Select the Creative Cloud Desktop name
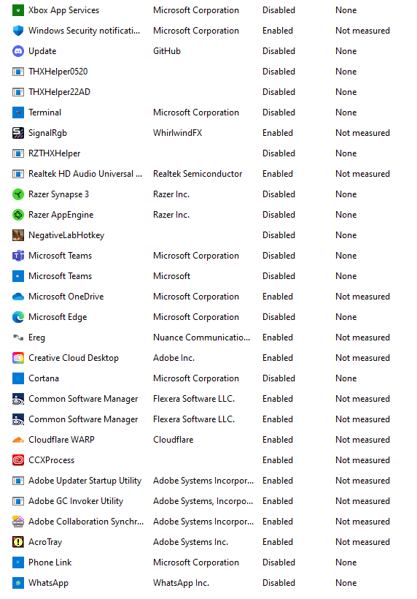Screen dimensions: 417x599 (74, 358)
